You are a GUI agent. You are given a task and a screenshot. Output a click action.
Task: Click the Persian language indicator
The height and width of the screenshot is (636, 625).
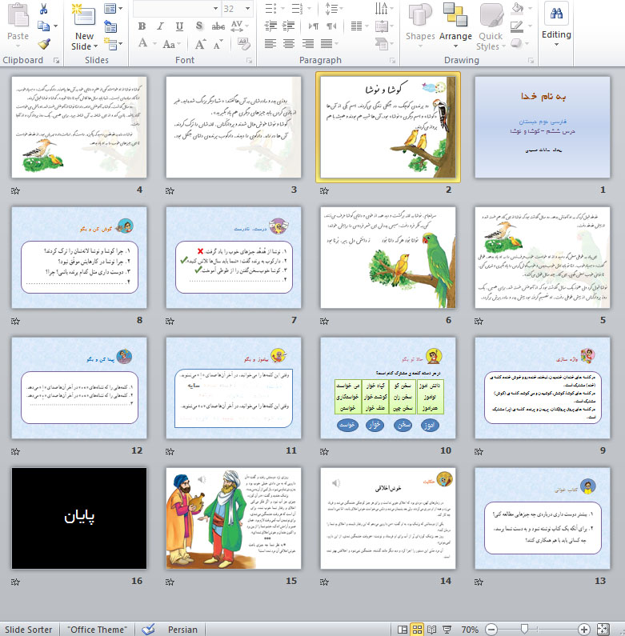pyautogui.click(x=182, y=630)
